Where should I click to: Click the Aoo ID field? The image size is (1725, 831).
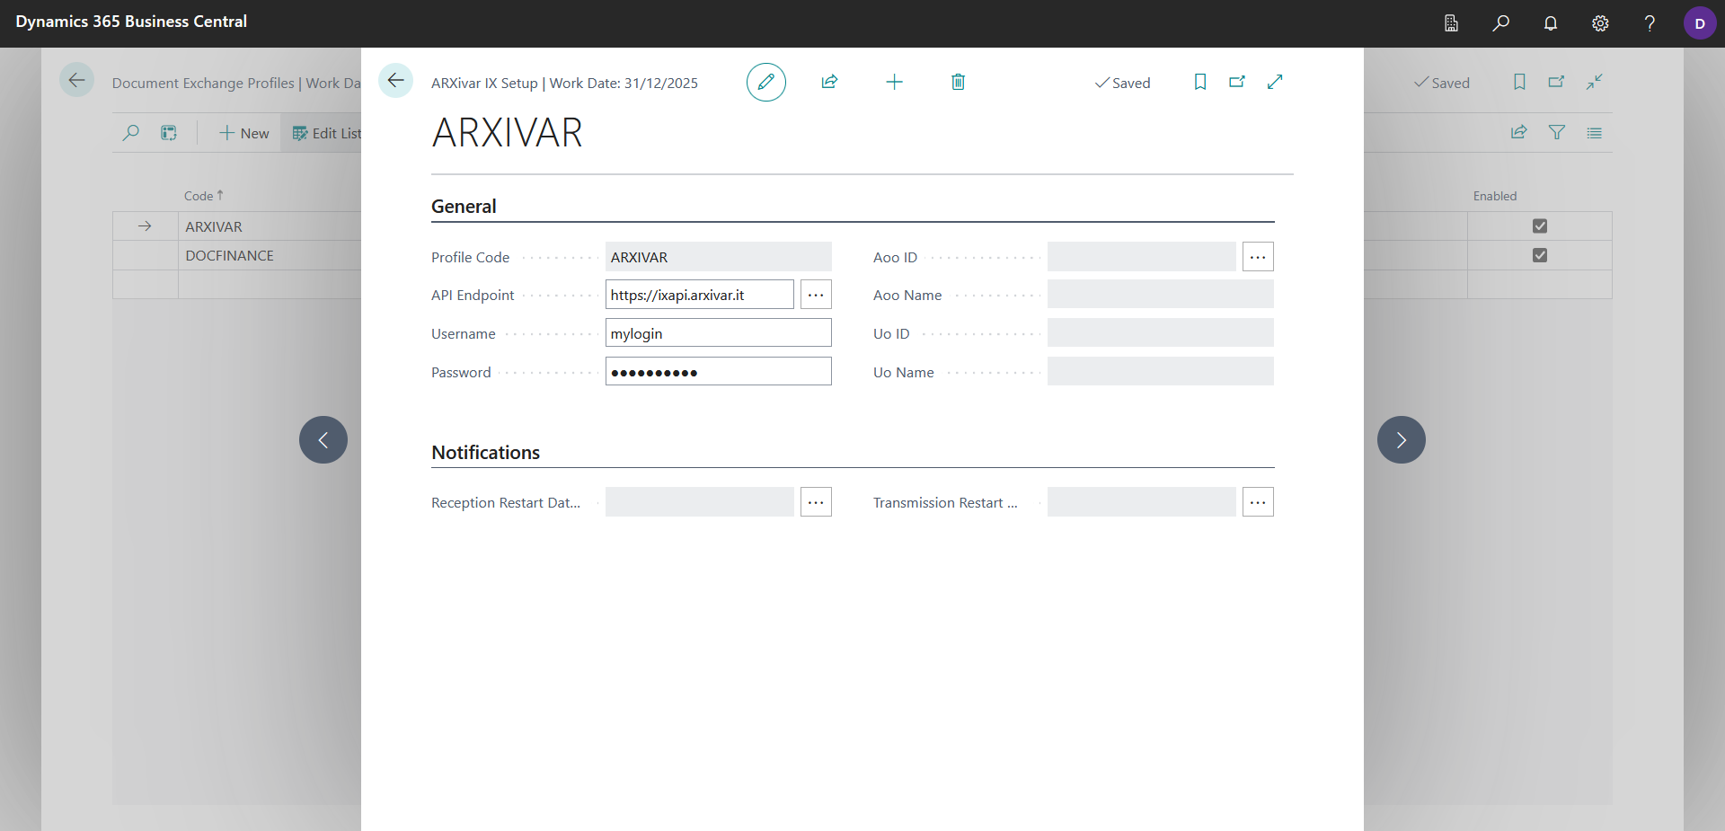[1142, 257]
